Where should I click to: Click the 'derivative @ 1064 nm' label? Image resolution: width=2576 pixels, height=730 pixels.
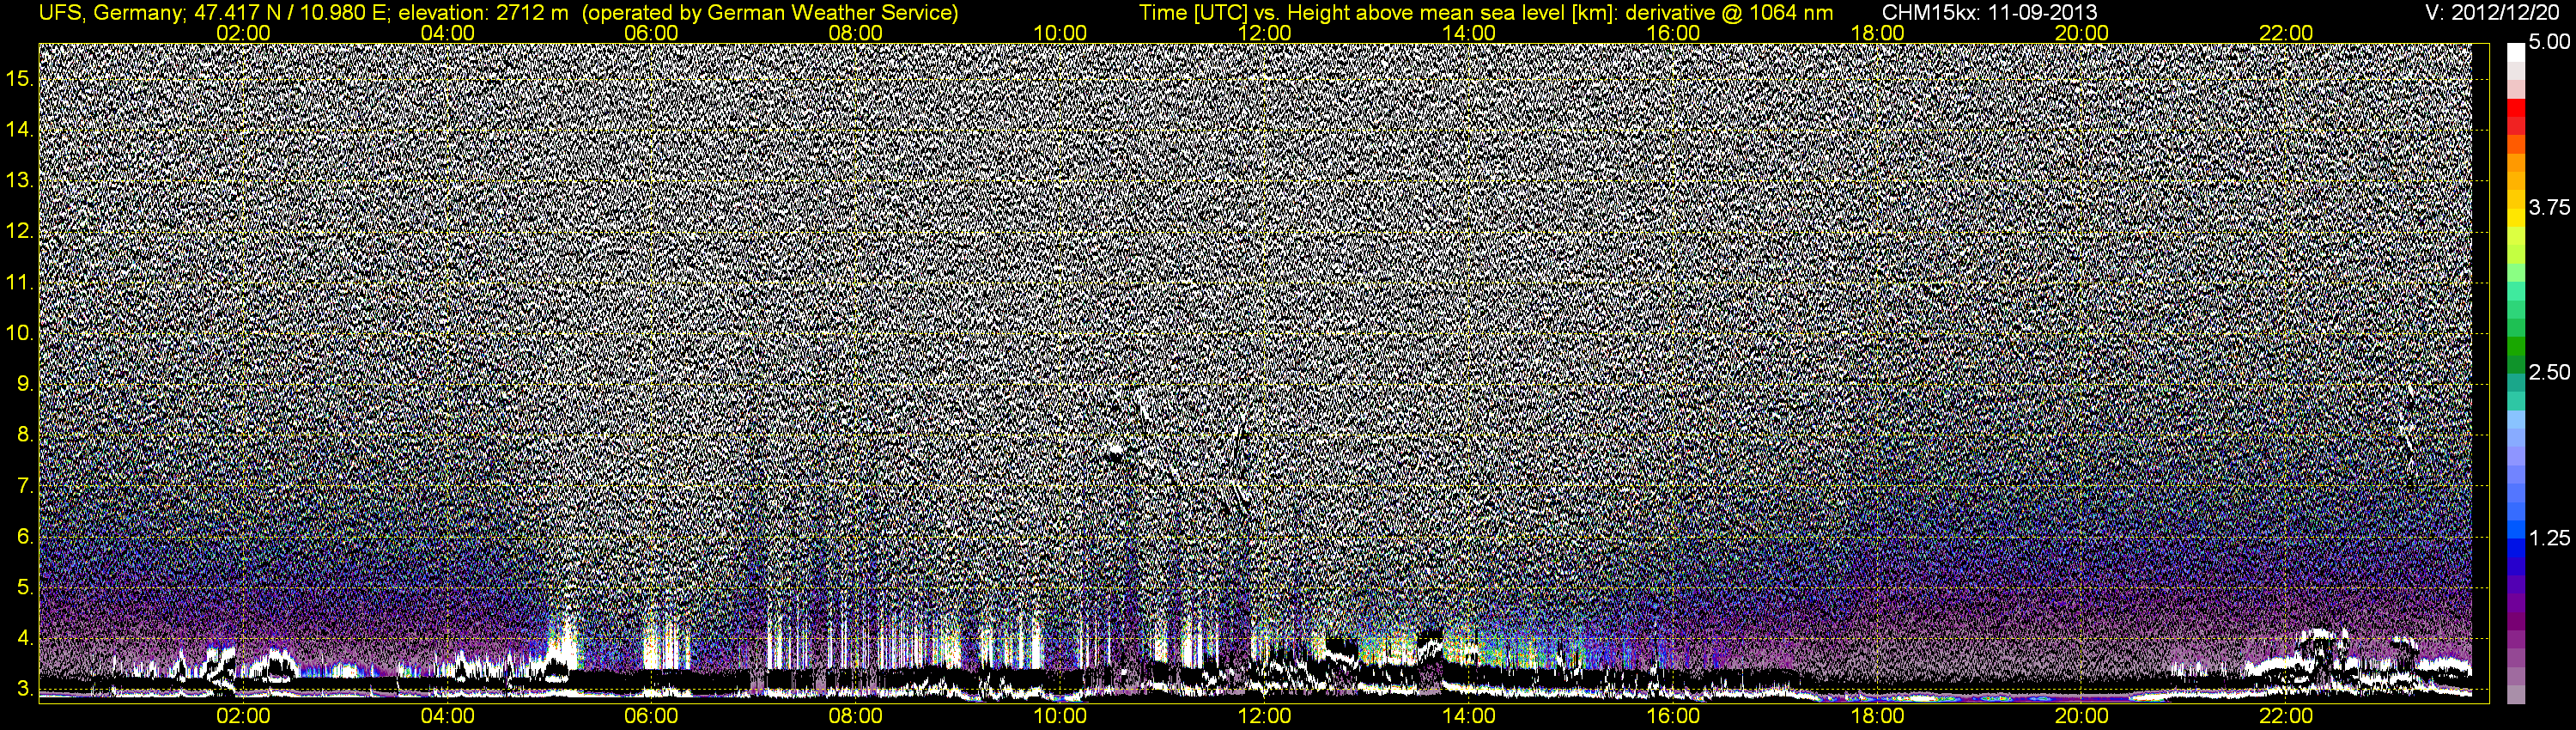tap(1729, 13)
